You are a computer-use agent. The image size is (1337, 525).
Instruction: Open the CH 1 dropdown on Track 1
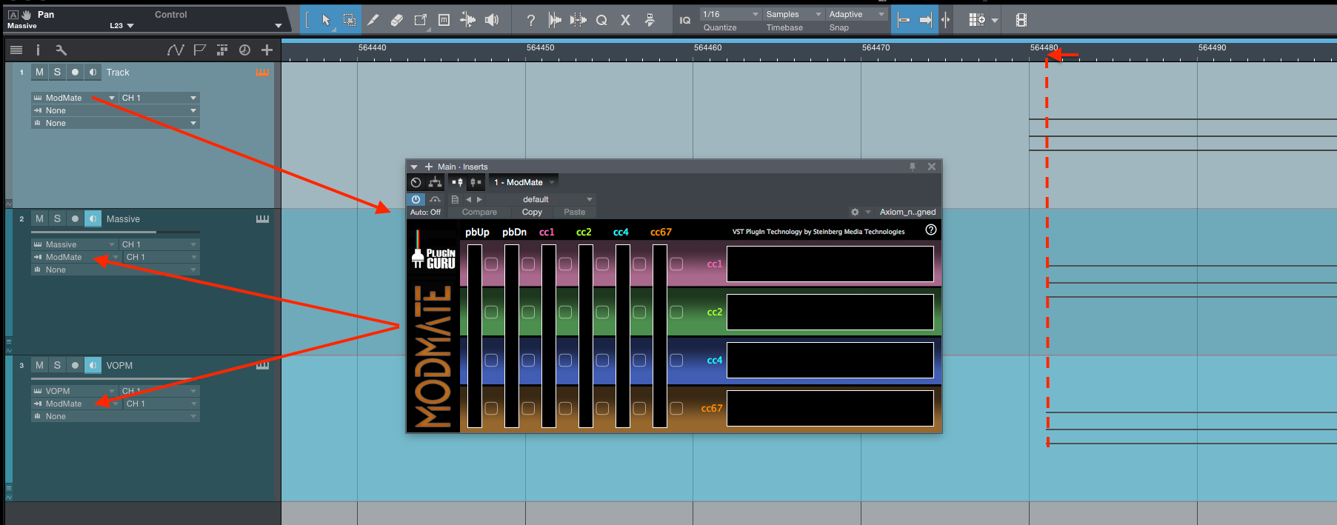coord(159,98)
